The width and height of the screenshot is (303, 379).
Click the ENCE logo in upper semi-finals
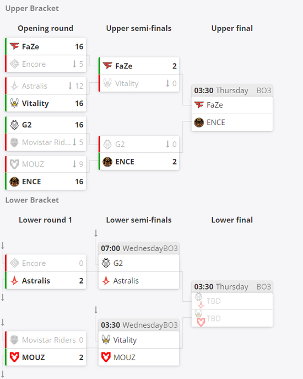point(107,162)
